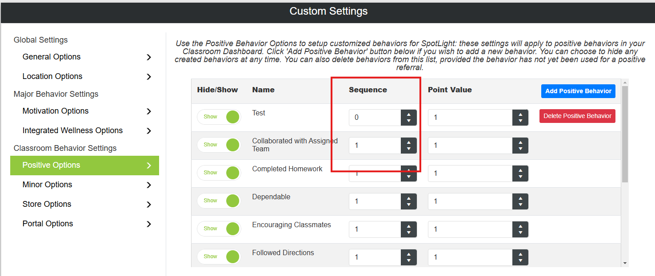This screenshot has width=655, height=276.
Task: Click the Point Value stepper for Dependable
Action: point(520,201)
